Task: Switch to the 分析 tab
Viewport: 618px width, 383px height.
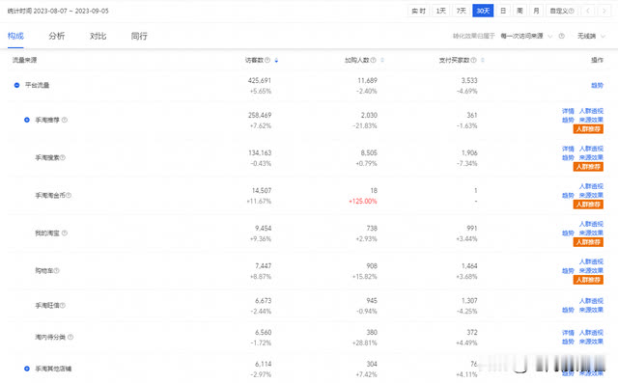Action: (57, 36)
